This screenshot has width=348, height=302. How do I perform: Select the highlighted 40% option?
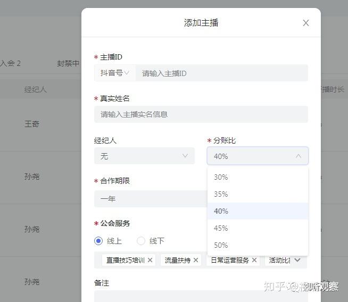pyautogui.click(x=258, y=211)
